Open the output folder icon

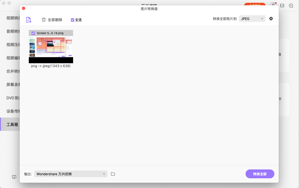pos(113,174)
